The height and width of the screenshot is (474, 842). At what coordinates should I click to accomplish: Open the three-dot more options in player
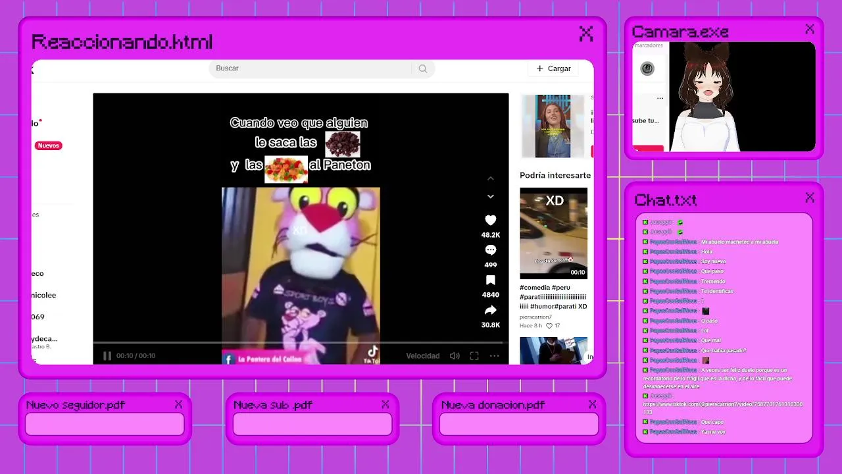click(x=494, y=355)
